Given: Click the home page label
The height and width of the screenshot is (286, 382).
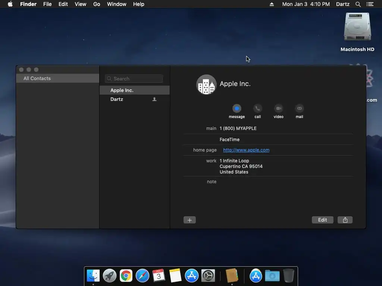Looking at the screenshot, I should [205, 150].
